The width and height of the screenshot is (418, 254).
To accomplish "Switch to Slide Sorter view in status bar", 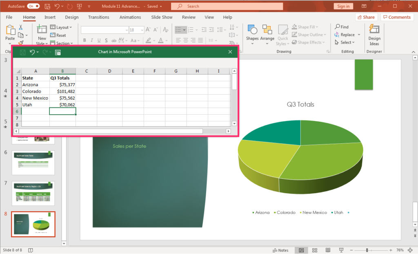I will 315,250.
